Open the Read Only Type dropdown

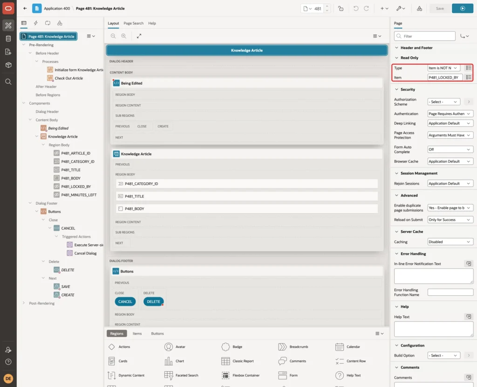(x=443, y=68)
